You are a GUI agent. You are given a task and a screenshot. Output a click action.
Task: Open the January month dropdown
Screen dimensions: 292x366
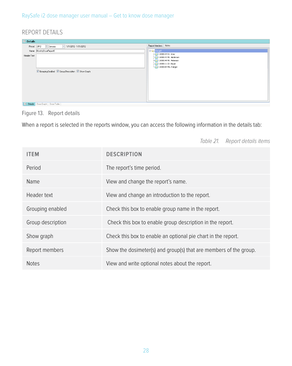tap(63, 46)
